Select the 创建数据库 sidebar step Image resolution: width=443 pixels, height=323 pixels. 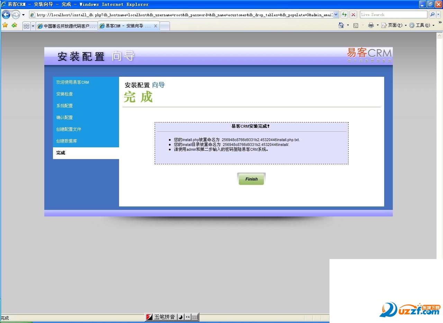pos(67,141)
